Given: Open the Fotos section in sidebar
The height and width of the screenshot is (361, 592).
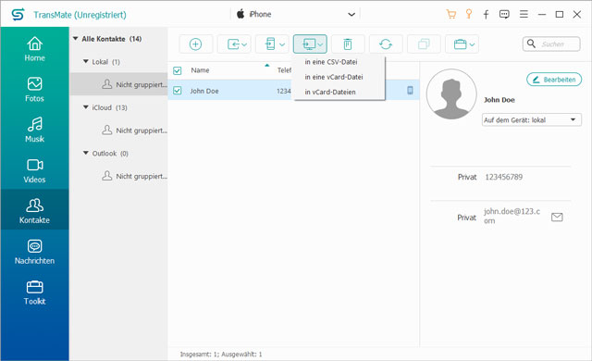Looking at the screenshot, I should (x=34, y=90).
